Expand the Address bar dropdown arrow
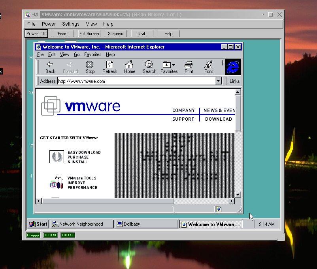 pyautogui.click(x=218, y=81)
